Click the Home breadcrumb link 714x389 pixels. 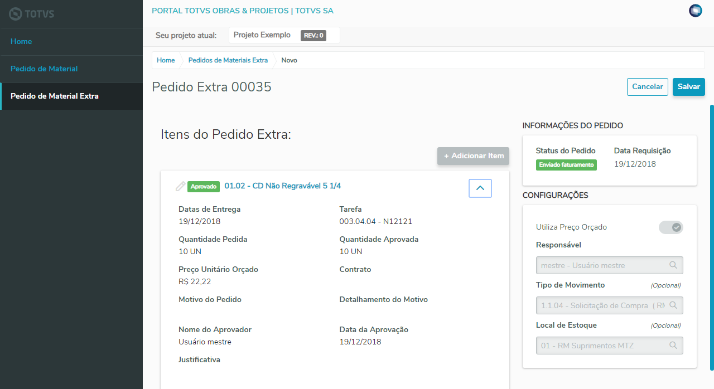pyautogui.click(x=166, y=60)
